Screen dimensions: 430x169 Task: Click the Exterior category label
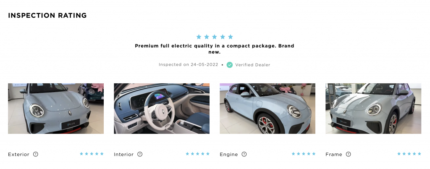pos(18,154)
